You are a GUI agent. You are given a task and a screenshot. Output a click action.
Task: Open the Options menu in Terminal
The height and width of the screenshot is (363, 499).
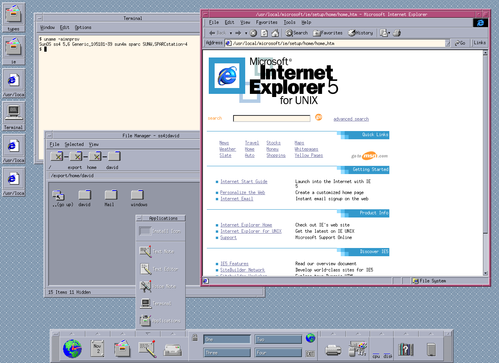83,27
